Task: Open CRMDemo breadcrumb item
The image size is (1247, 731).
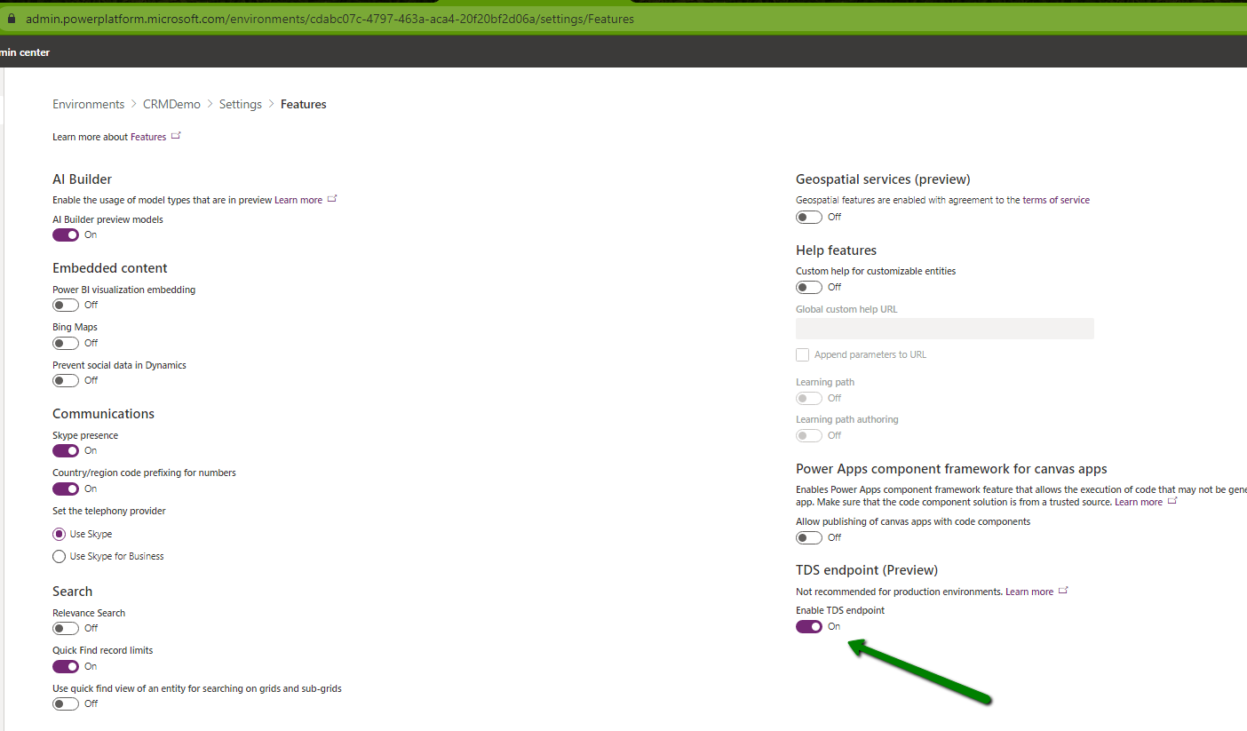Action: pyautogui.click(x=171, y=105)
